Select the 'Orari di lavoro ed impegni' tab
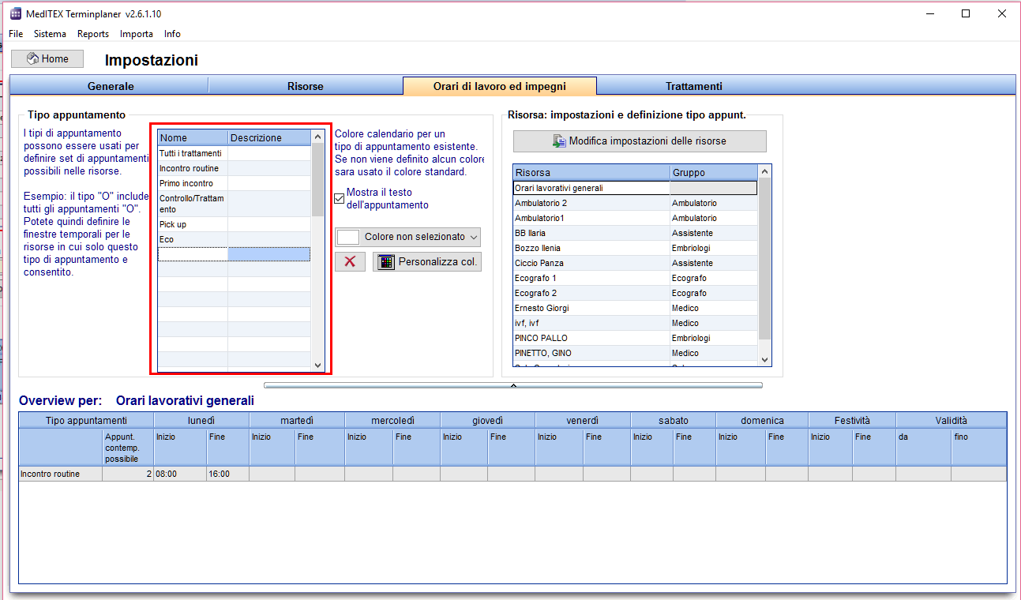The height and width of the screenshot is (600, 1021). (x=500, y=86)
